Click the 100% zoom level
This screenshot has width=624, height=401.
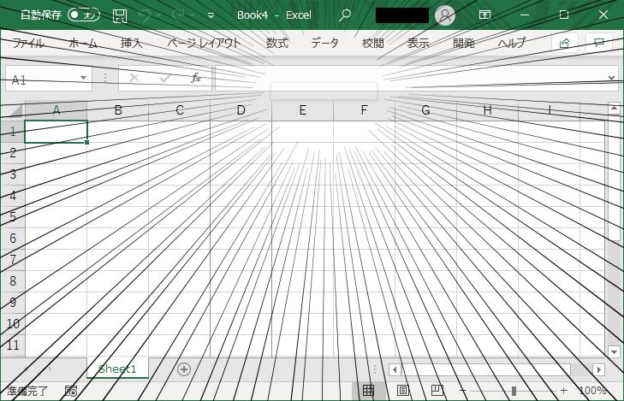point(592,391)
